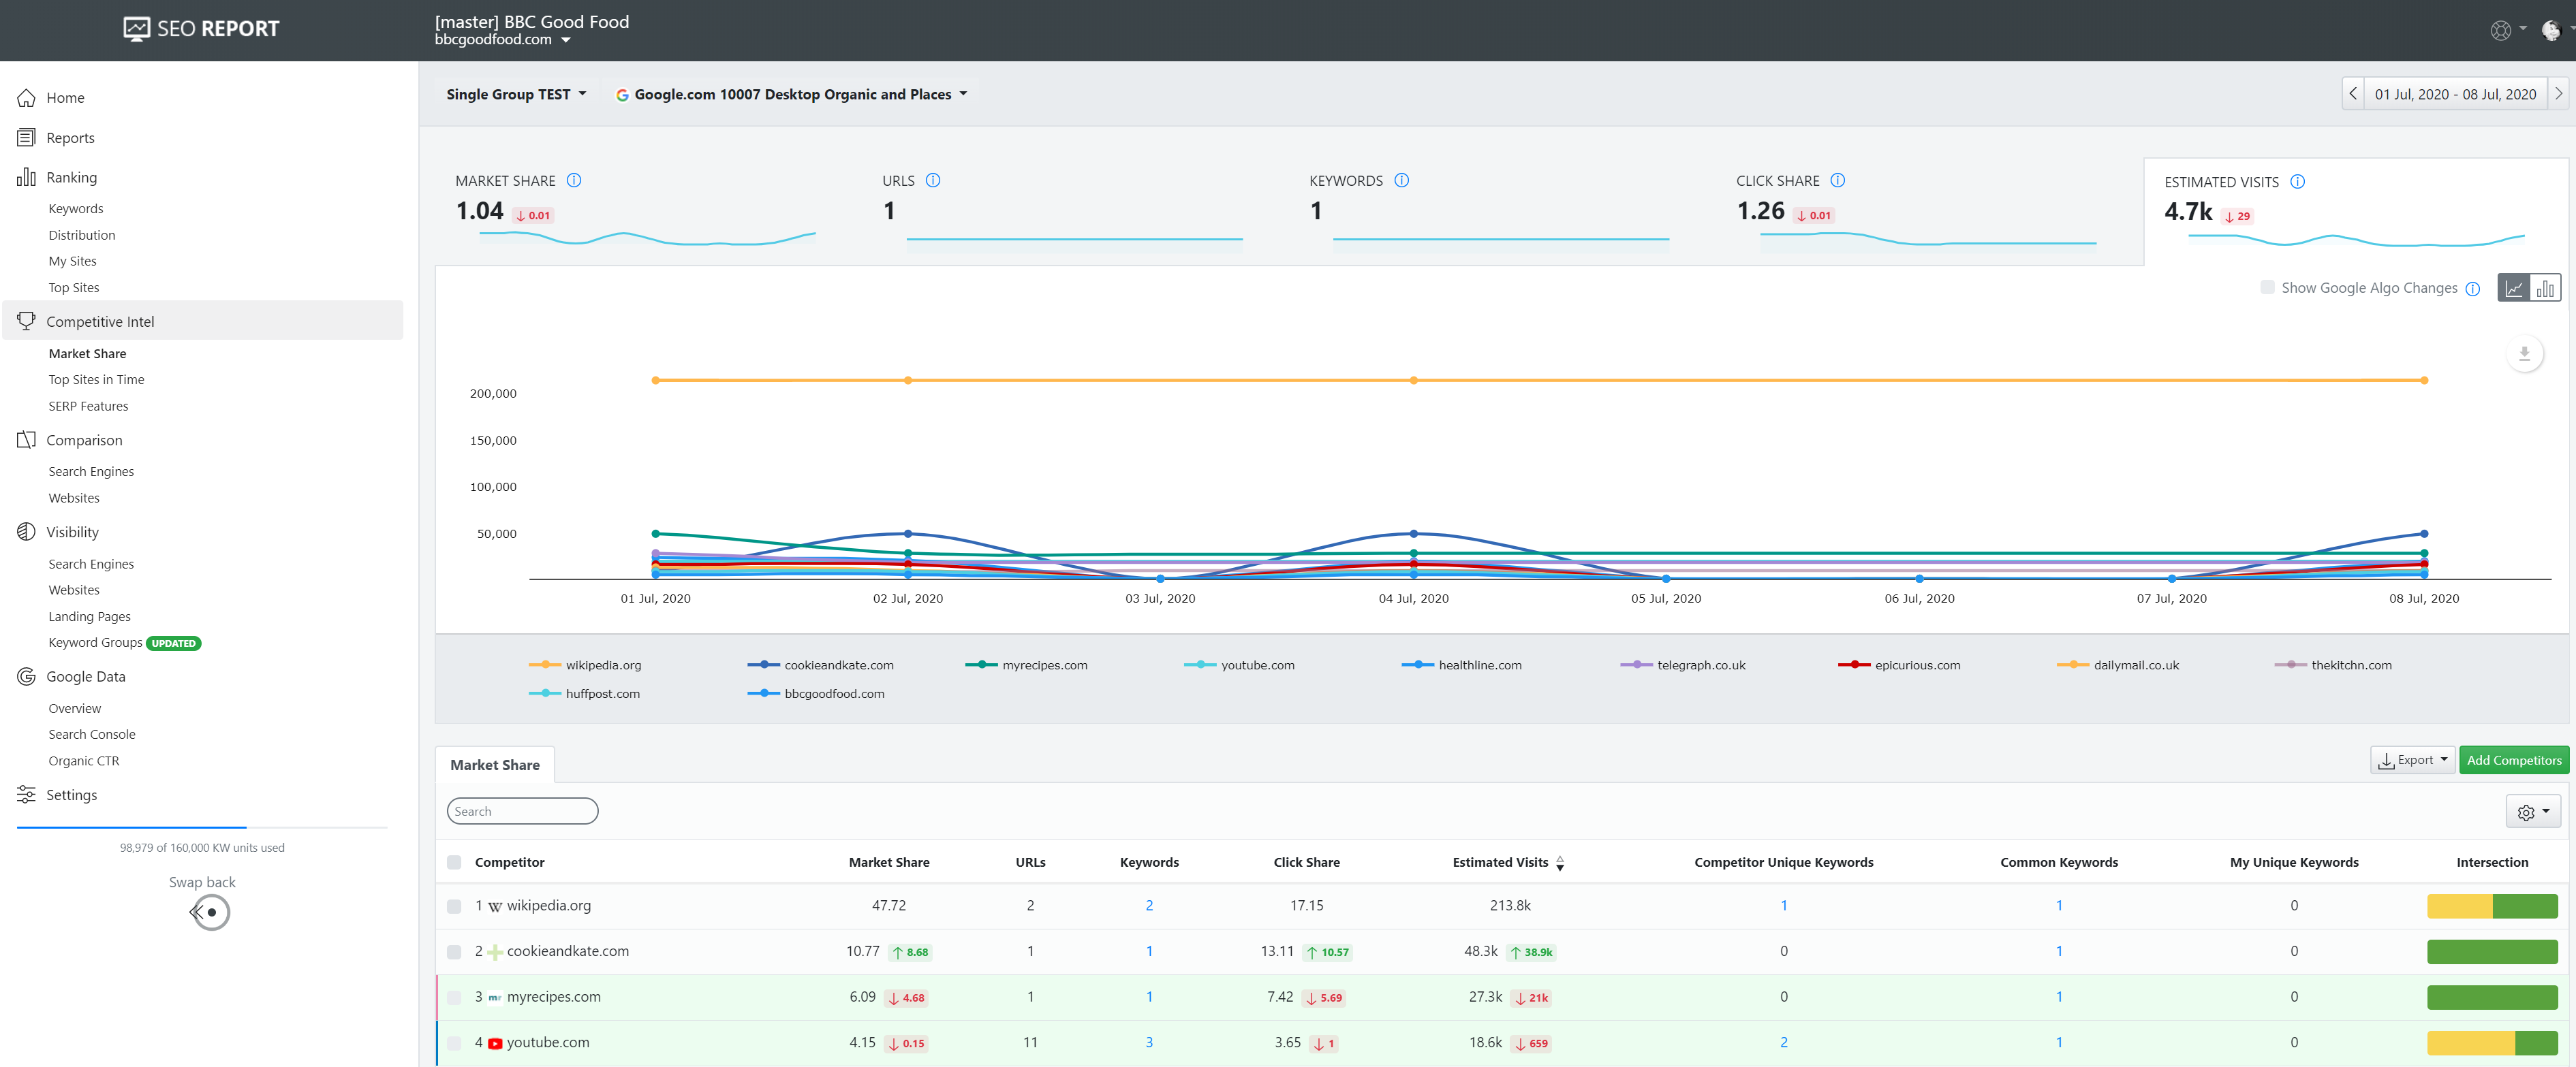Click the Ranking bar chart icon

click(x=27, y=177)
